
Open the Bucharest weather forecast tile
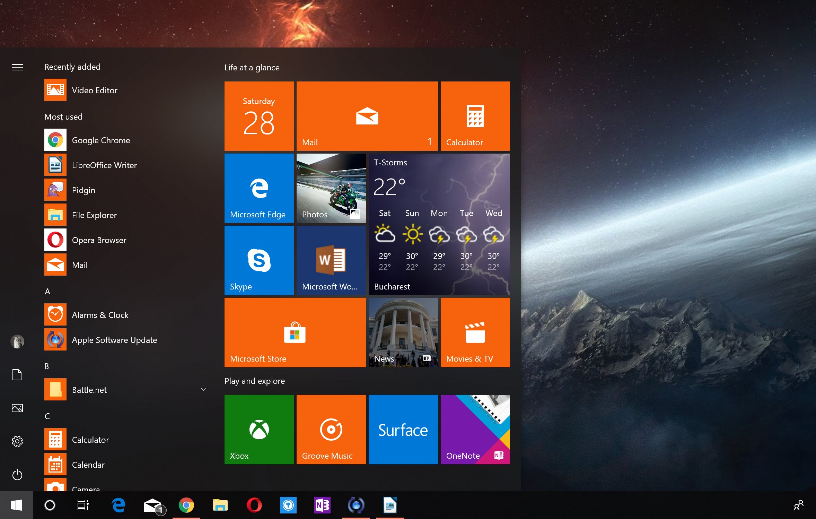coord(439,224)
